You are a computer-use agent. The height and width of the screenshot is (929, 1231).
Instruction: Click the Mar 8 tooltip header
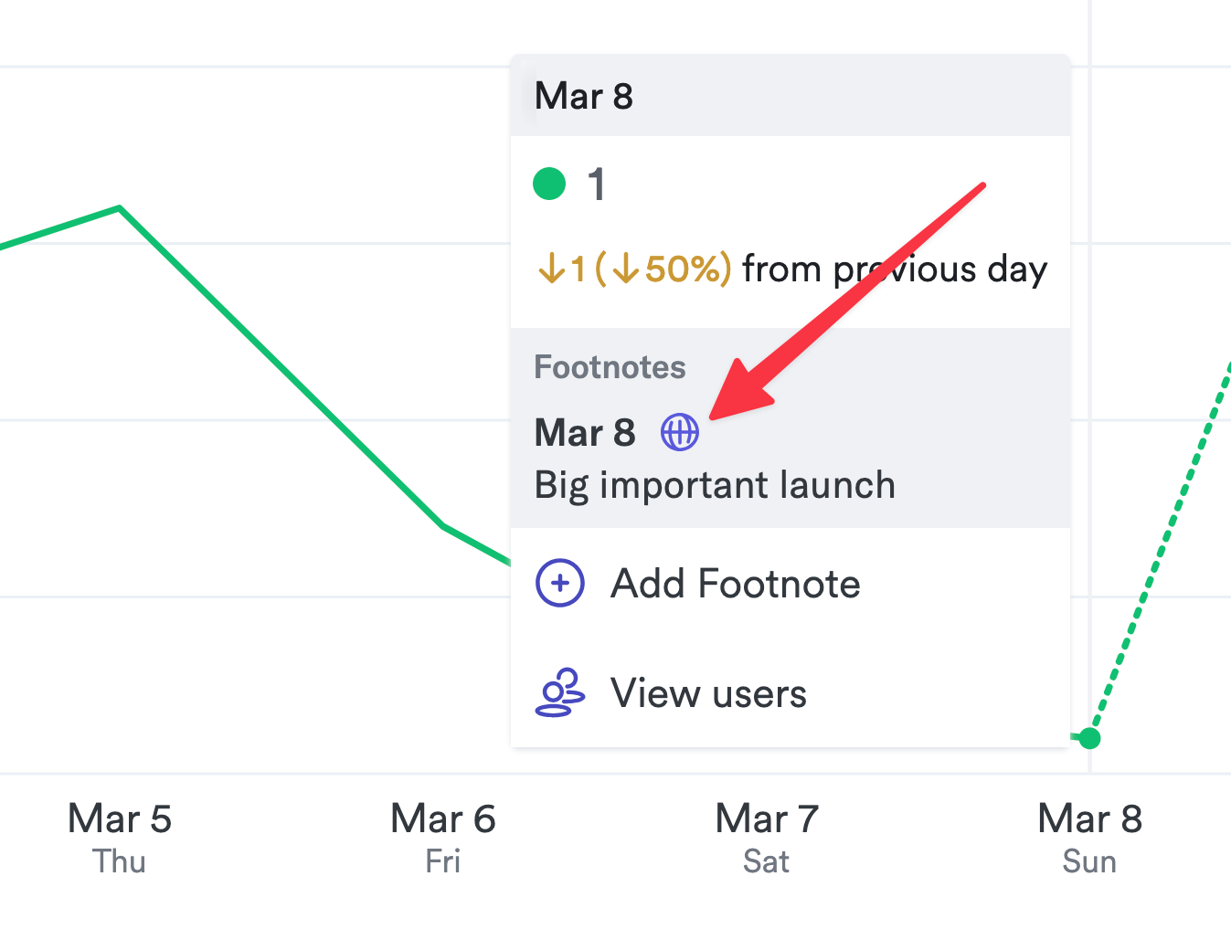click(x=584, y=96)
